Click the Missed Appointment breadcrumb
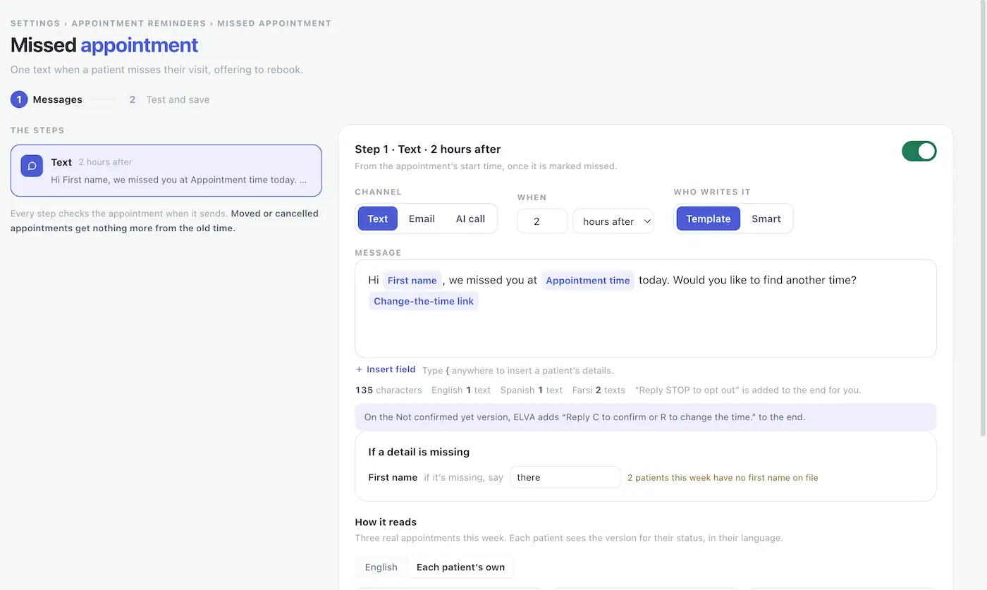Image resolution: width=987 pixels, height=590 pixels. pyautogui.click(x=274, y=23)
